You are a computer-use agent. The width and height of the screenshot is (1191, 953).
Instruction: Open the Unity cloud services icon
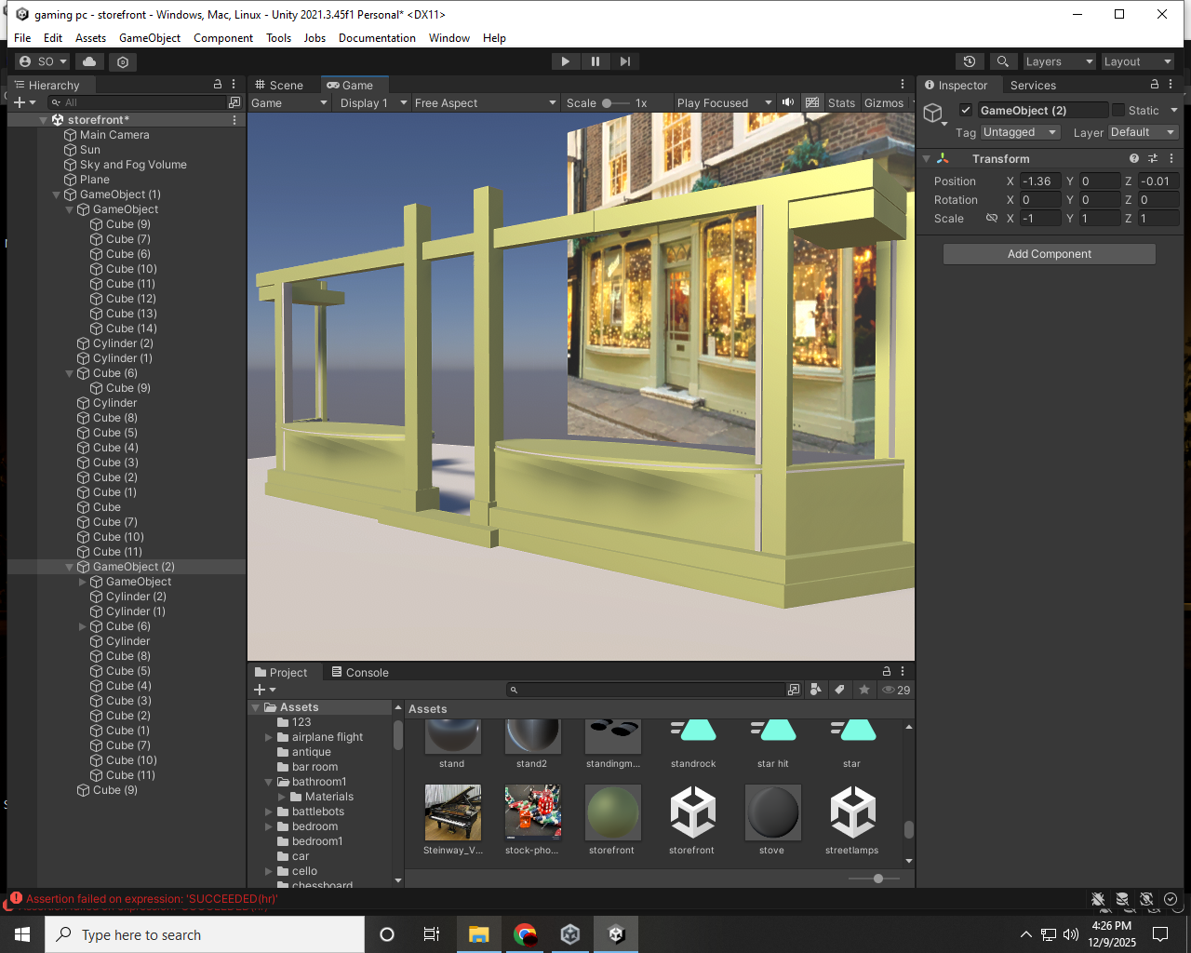[x=89, y=61]
